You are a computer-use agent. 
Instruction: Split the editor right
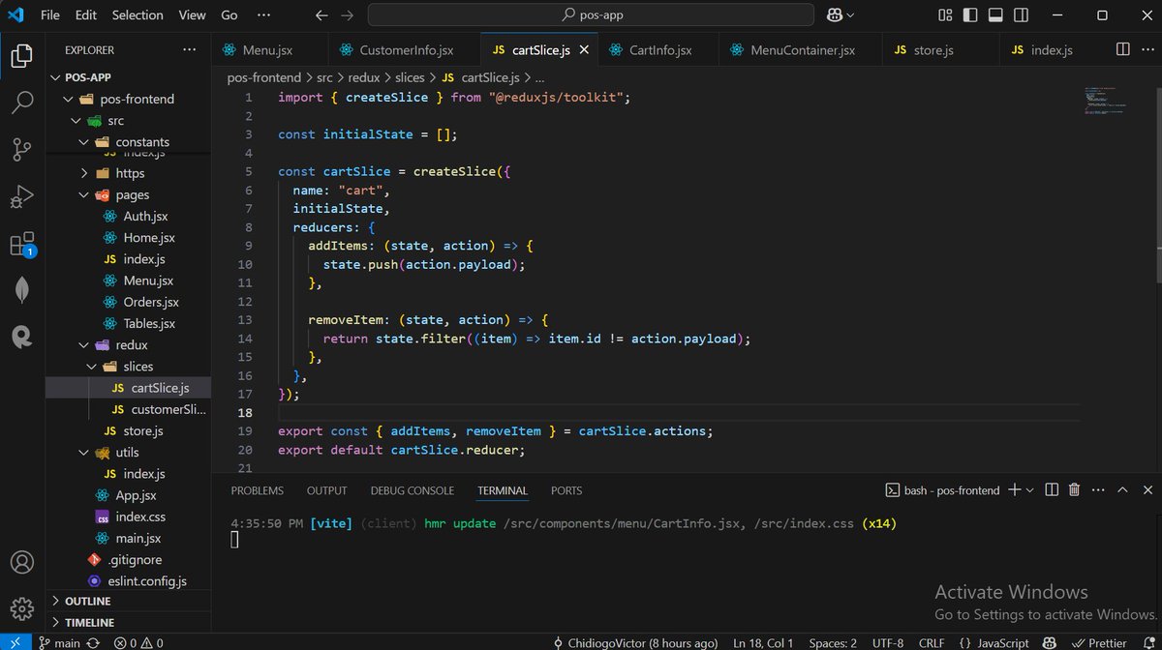[1122, 49]
